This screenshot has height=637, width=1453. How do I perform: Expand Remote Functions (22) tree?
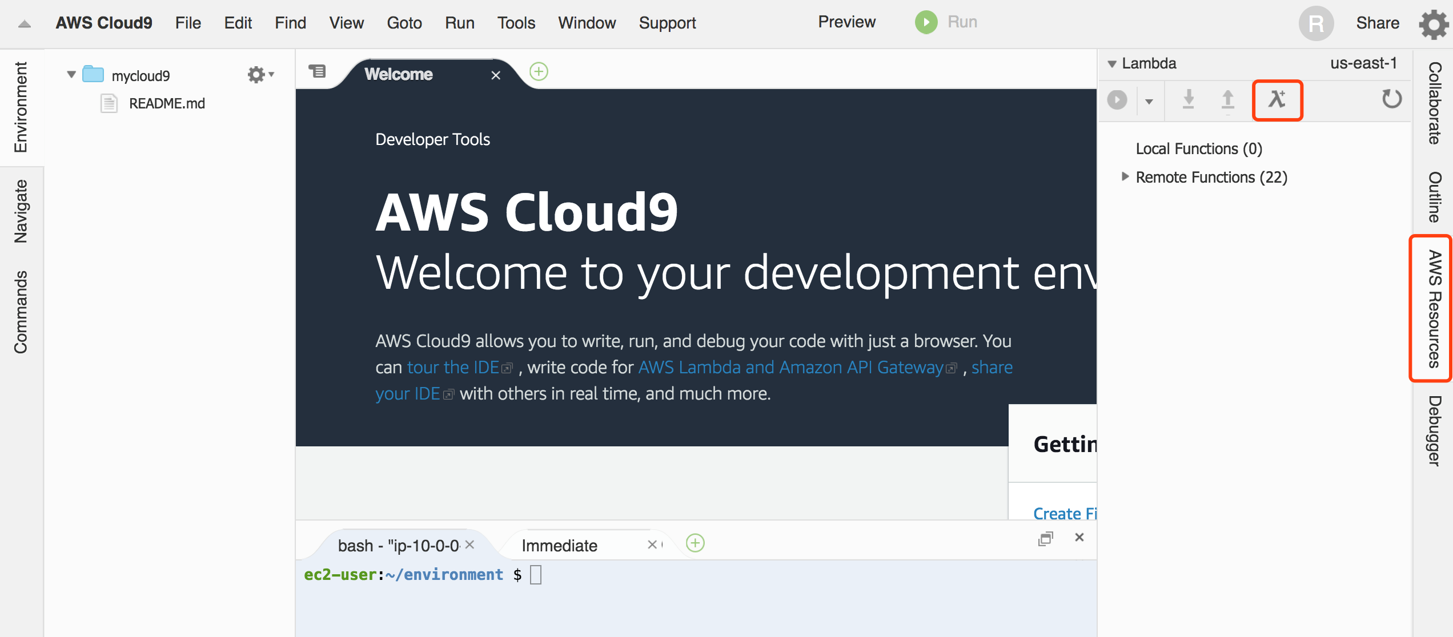point(1125,176)
